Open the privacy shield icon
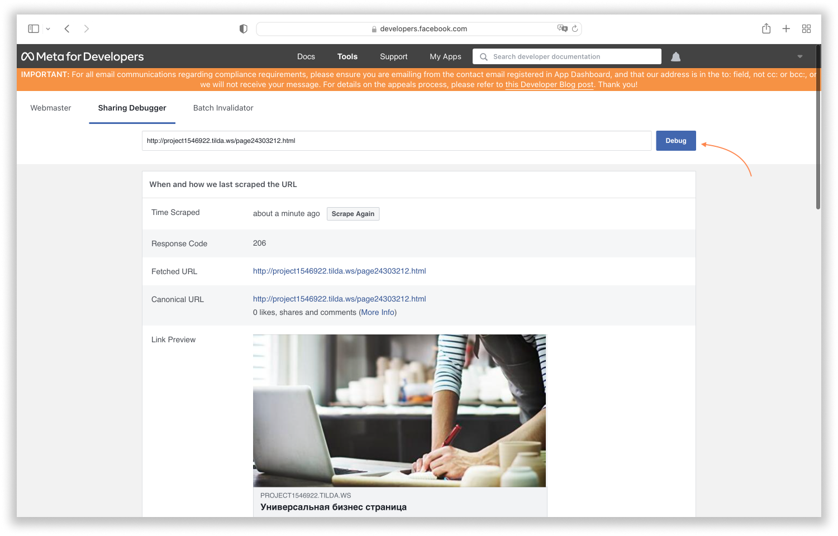The width and height of the screenshot is (838, 536). click(x=244, y=29)
